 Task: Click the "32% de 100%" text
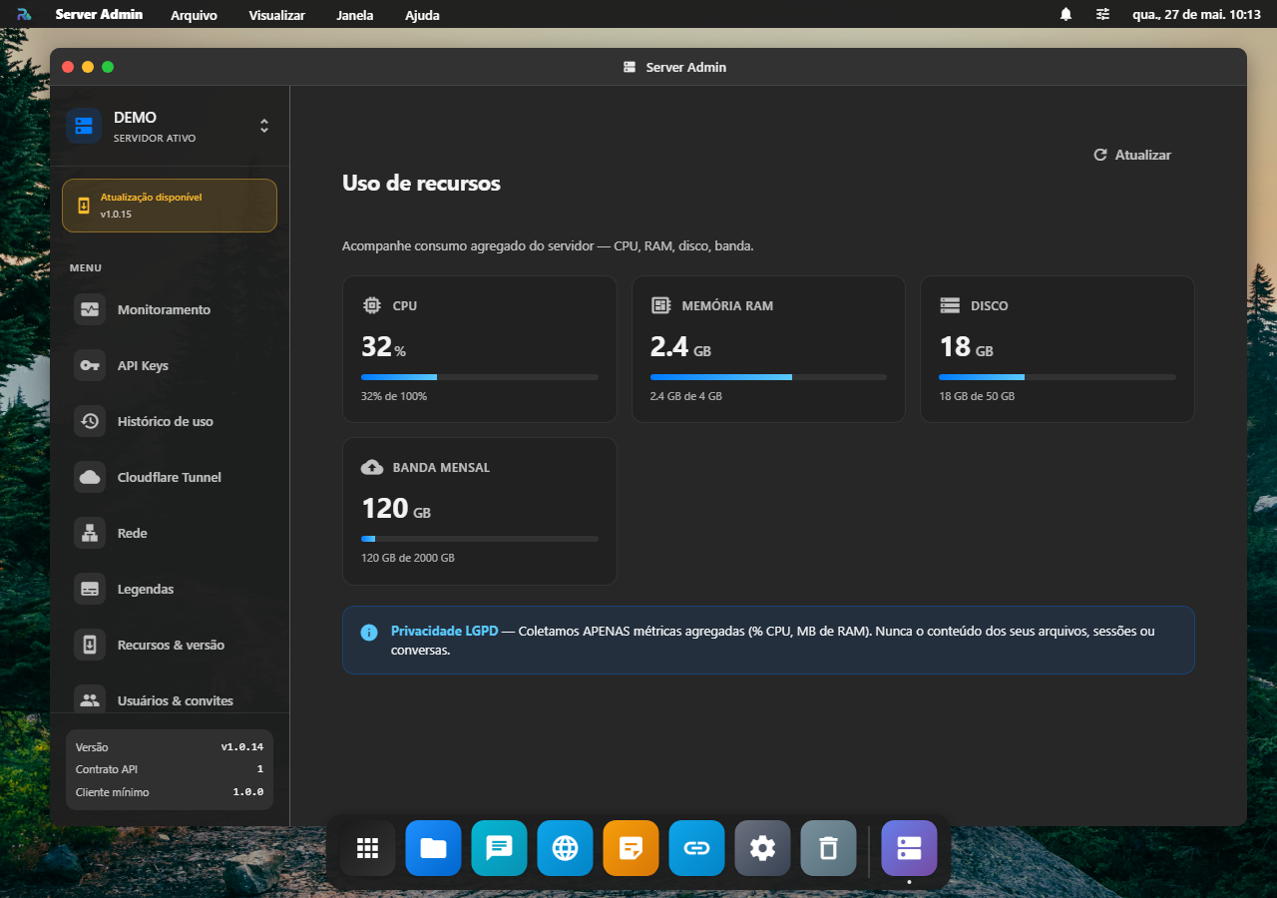[x=394, y=396]
